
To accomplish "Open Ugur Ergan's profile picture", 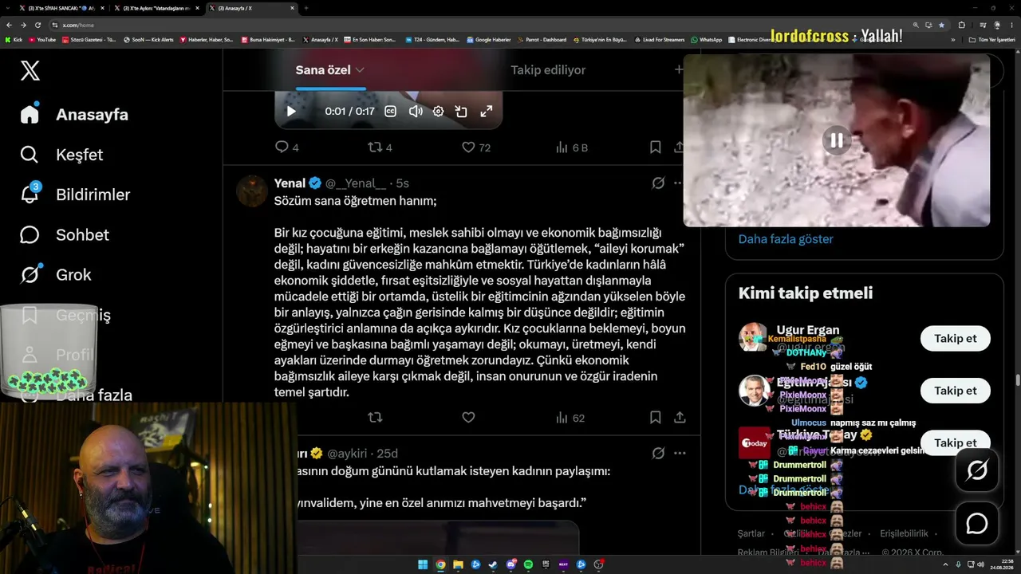I will click(x=754, y=338).
